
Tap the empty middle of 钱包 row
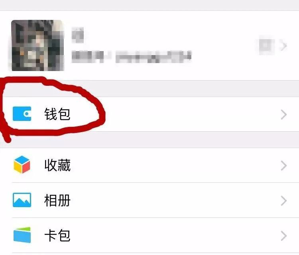(x=171, y=114)
